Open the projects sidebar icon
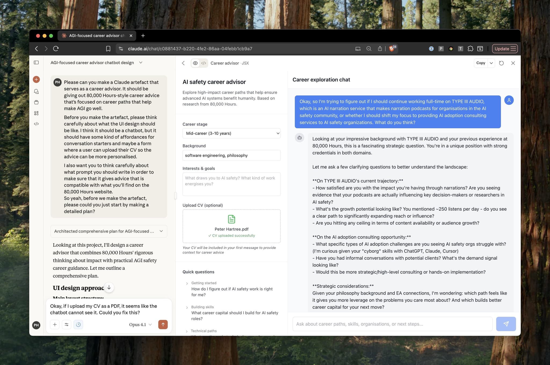This screenshot has width=550, height=365. [36, 102]
